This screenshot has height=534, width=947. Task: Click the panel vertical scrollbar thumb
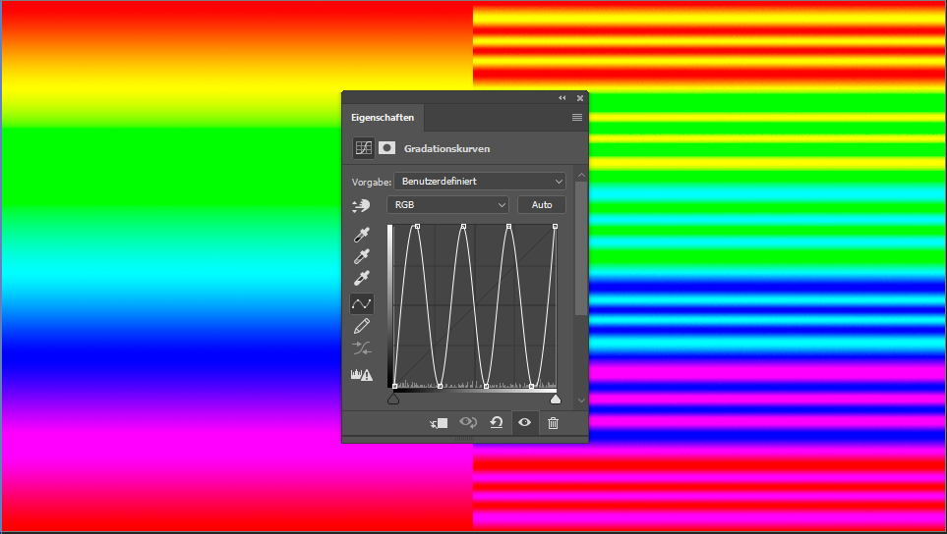click(581, 248)
